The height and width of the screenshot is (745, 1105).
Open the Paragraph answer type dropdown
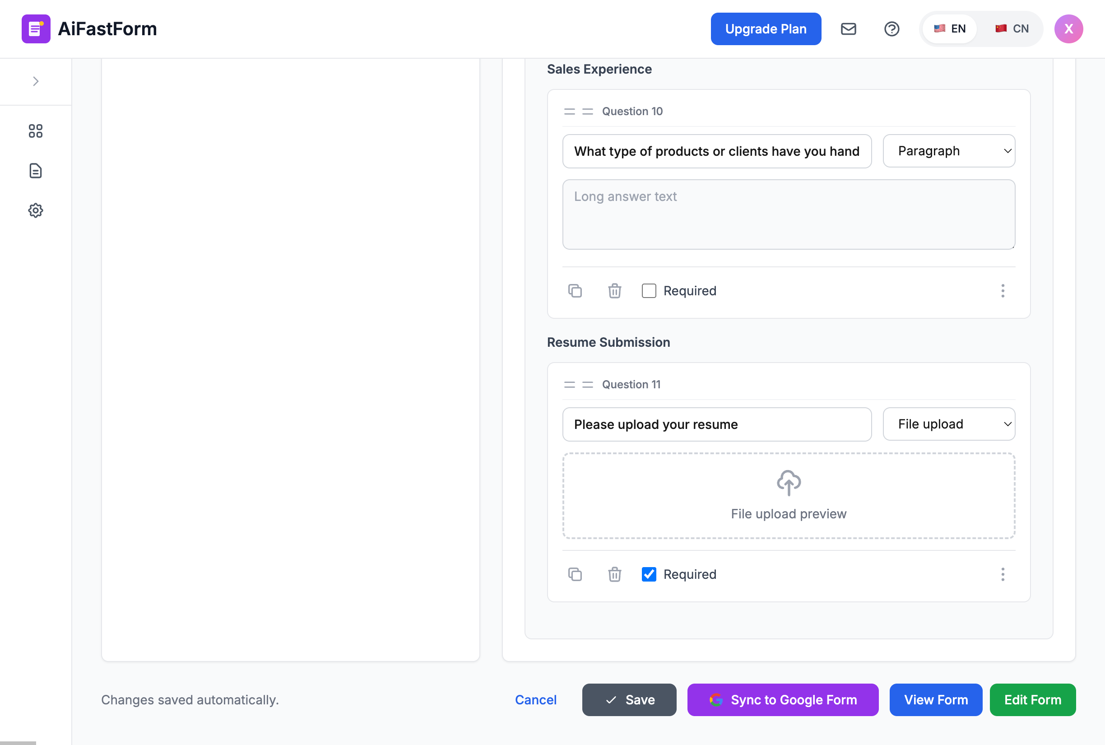click(x=948, y=151)
